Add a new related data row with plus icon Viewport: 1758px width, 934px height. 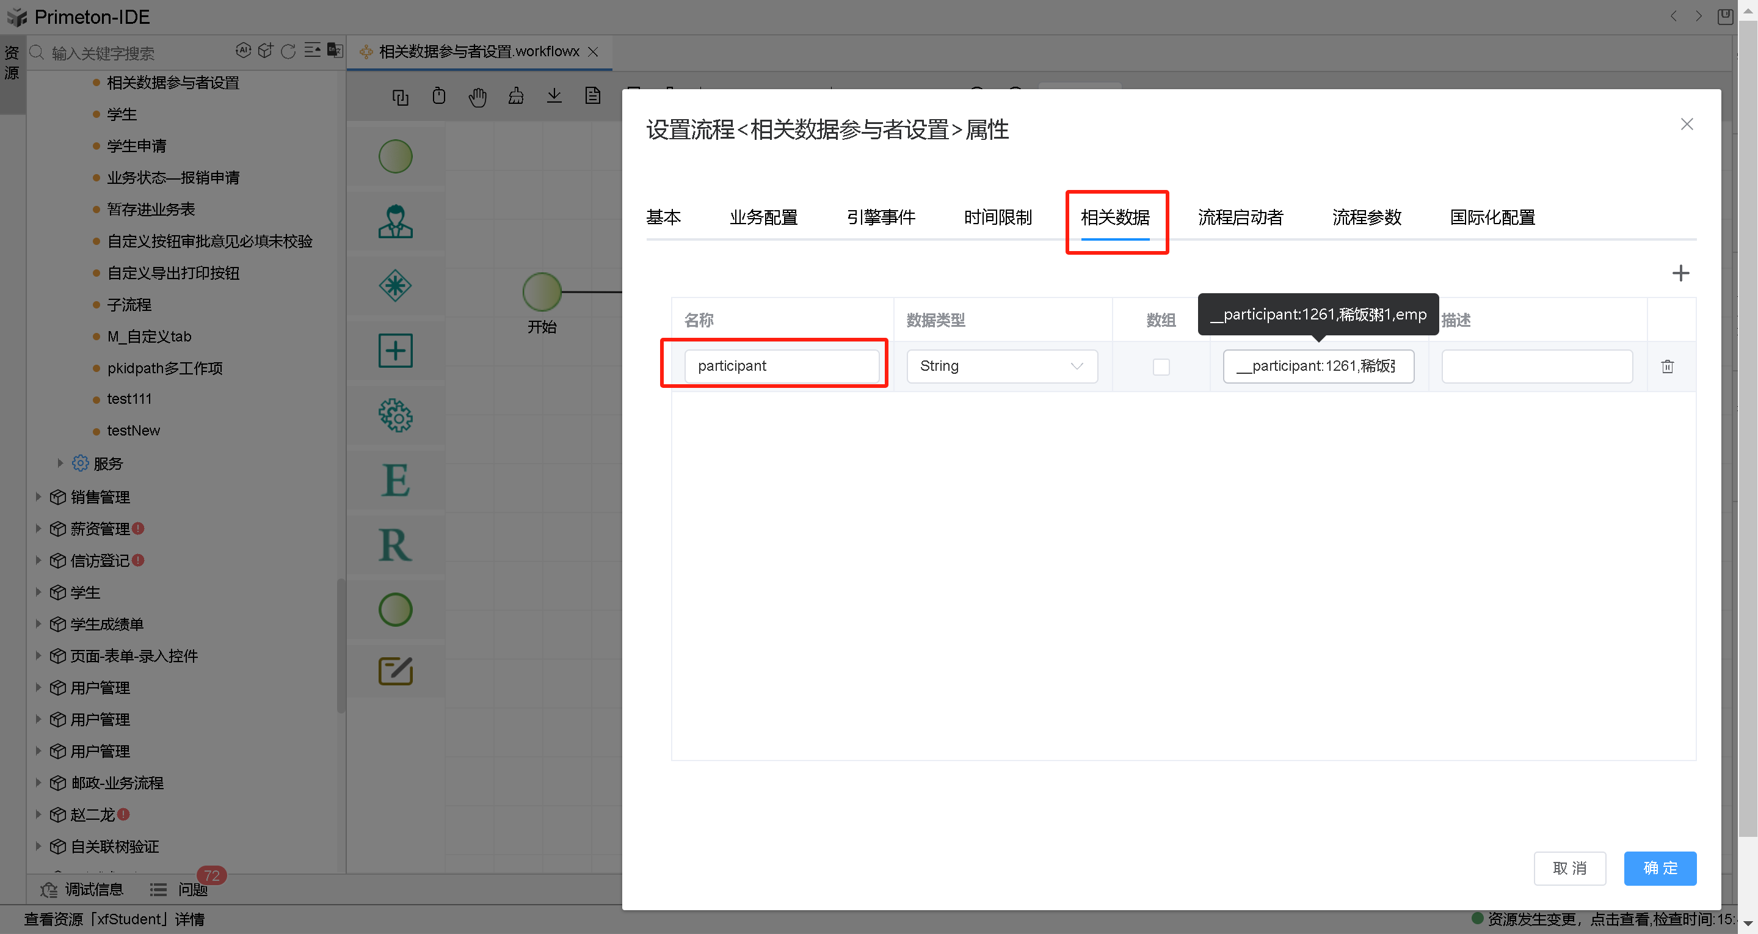[x=1681, y=273]
